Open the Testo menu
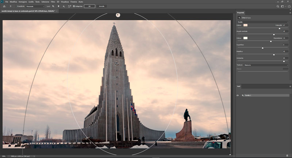Viewport: 292px width, 158px height. (38, 2)
